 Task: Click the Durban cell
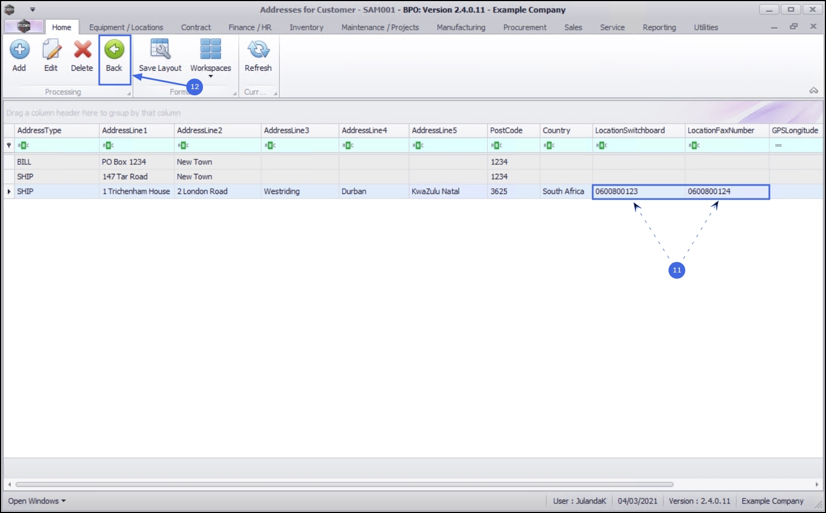click(374, 191)
